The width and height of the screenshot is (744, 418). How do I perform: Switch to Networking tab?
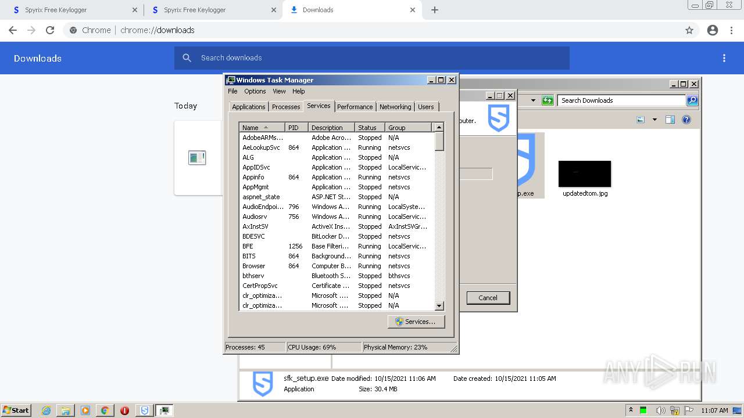(x=395, y=107)
